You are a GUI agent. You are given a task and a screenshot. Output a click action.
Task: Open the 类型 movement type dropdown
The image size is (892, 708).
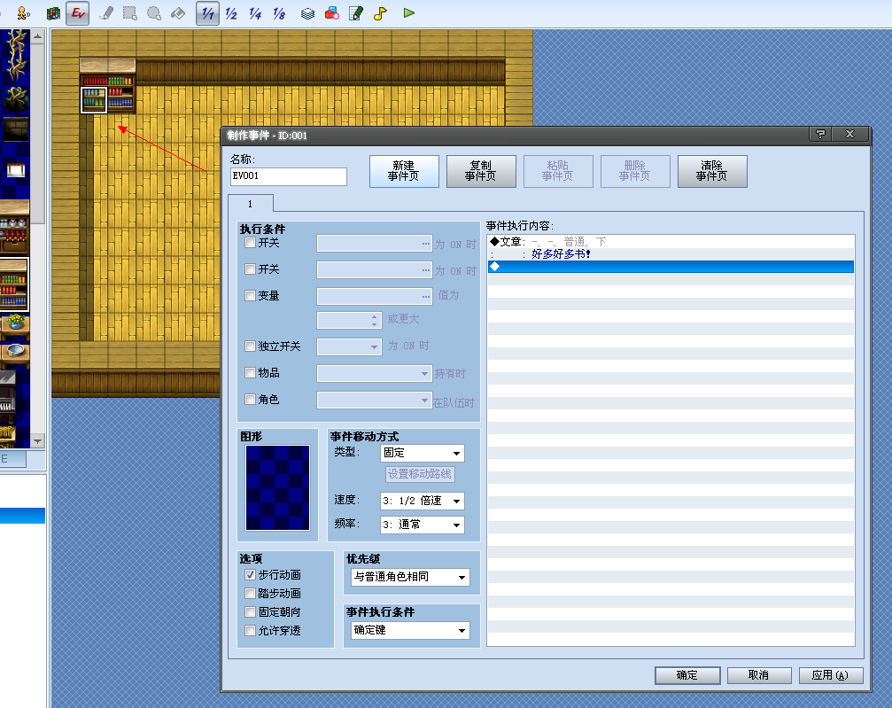click(x=423, y=453)
